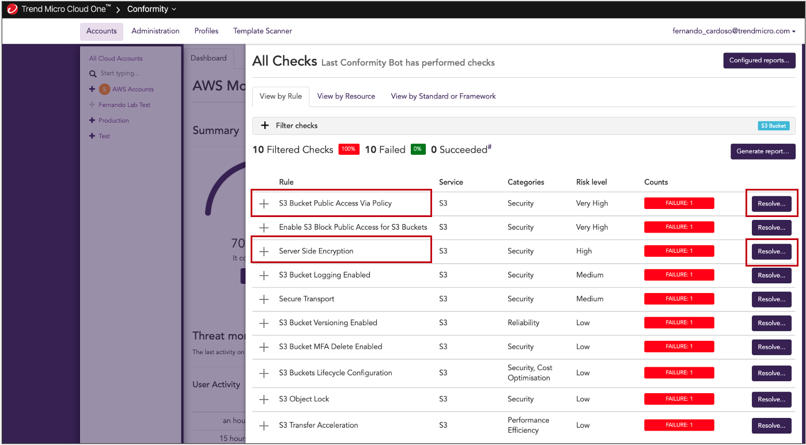Resolve the Secure Transport rule
Viewport: 806px width, 445px height.
(771, 299)
